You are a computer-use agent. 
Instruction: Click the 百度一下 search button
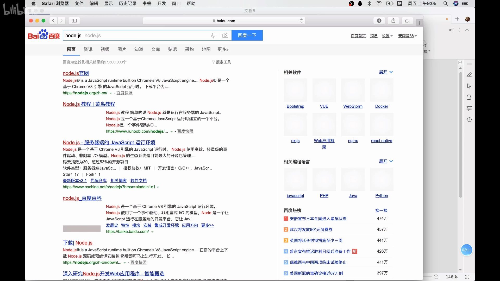tap(247, 35)
